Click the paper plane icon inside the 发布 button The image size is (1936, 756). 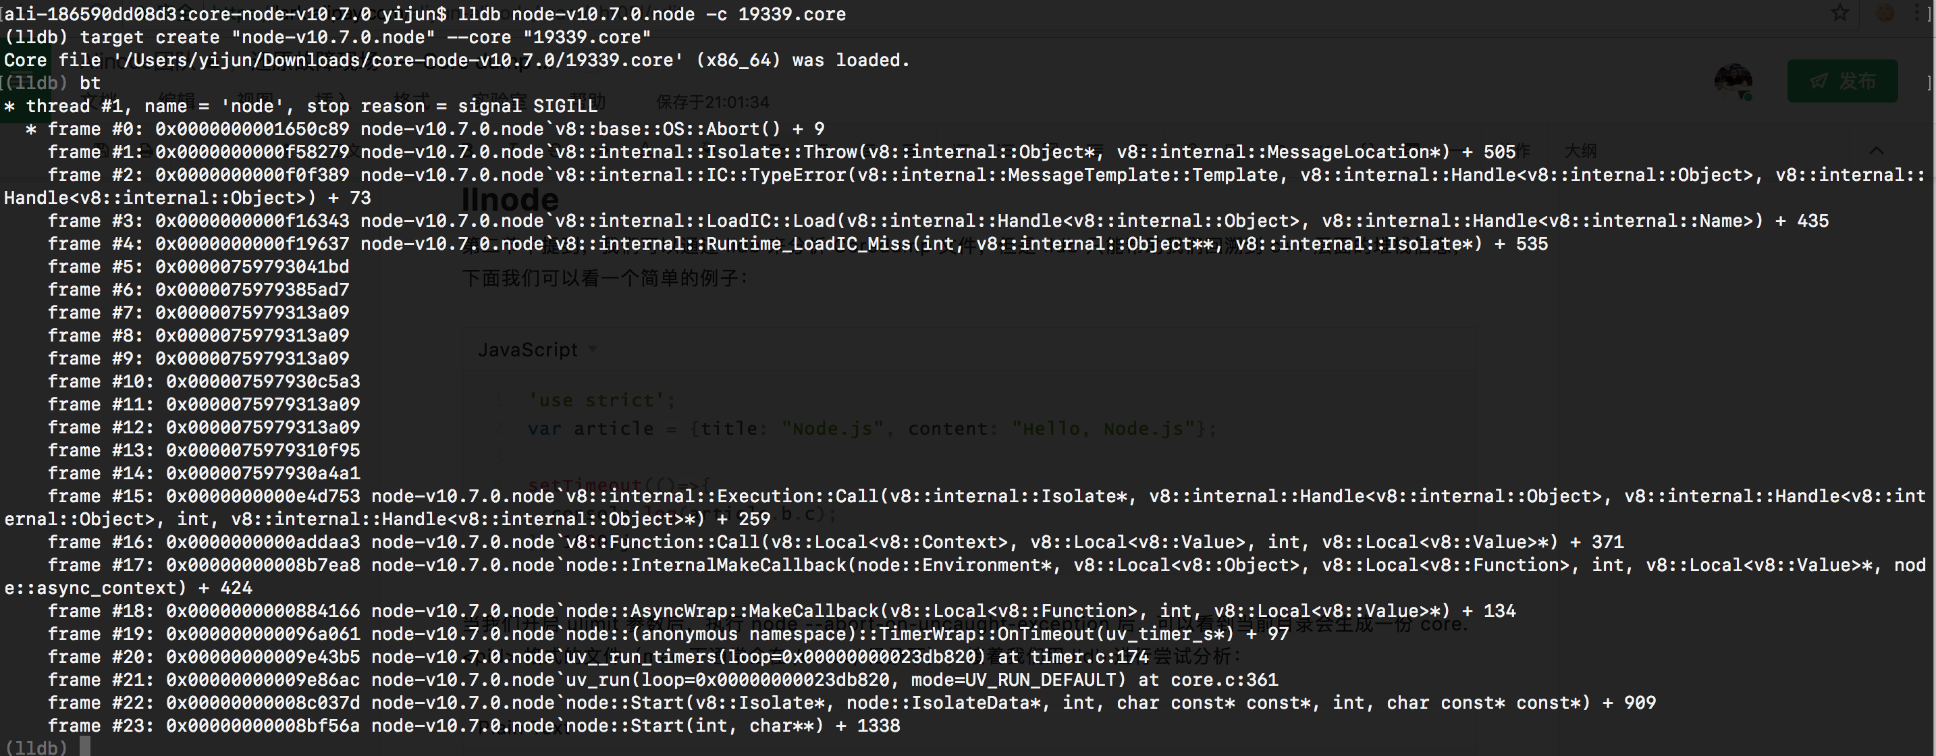click(x=1819, y=81)
